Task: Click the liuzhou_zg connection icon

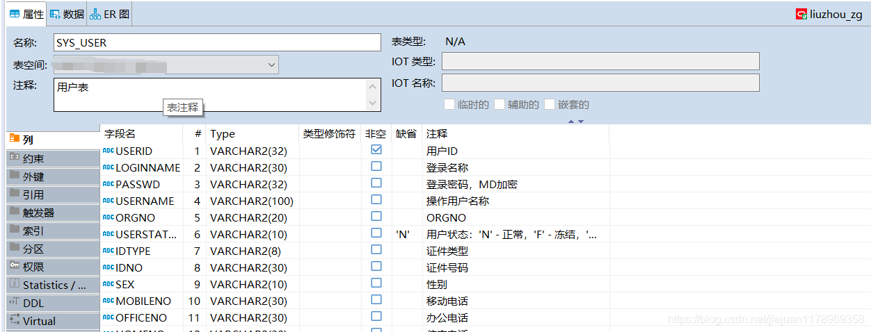Action: click(801, 14)
